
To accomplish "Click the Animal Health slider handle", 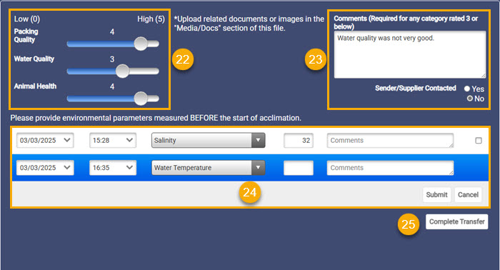I will point(141,99).
